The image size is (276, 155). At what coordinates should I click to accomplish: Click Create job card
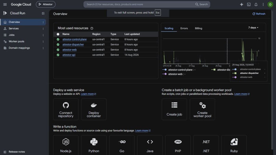[174, 109]
